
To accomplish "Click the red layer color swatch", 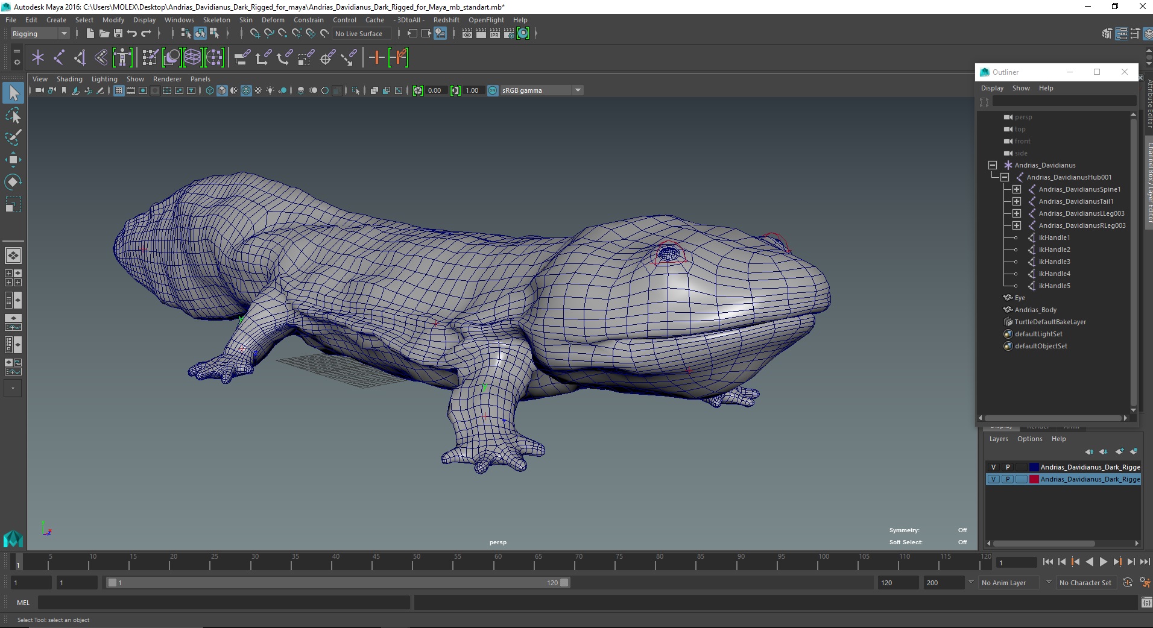I will click(1034, 479).
